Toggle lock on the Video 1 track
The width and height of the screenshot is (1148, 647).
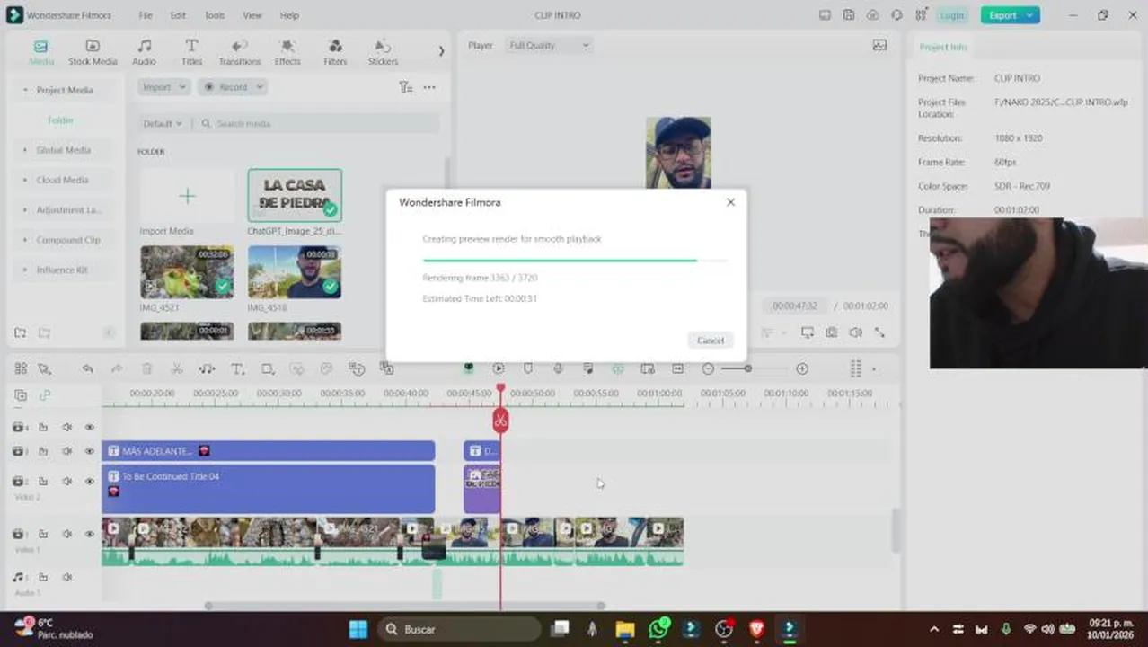click(x=42, y=534)
